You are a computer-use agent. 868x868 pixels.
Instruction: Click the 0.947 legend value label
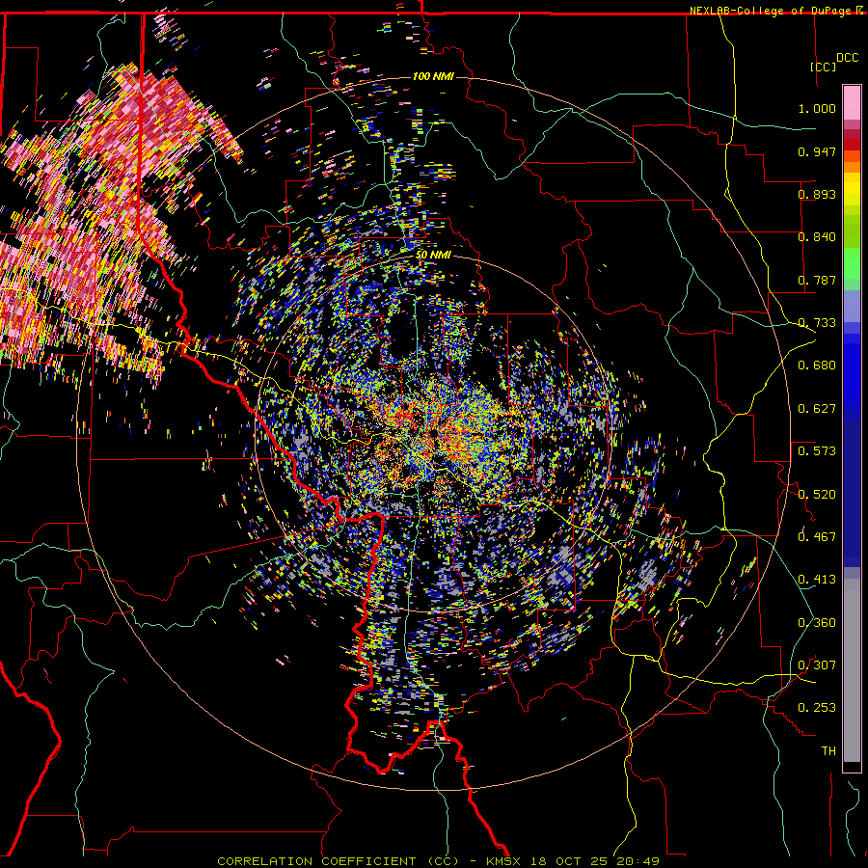tap(817, 151)
